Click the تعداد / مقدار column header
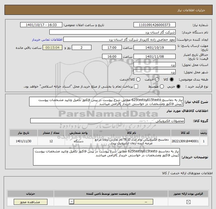 (x=51, y=133)
